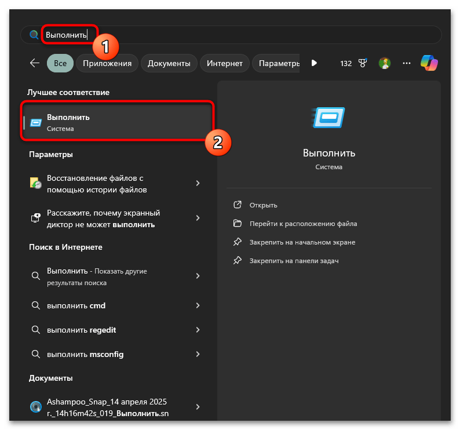Click the pin icon beside панели задач
Viewport: 460px width, 430px height.
tap(238, 260)
